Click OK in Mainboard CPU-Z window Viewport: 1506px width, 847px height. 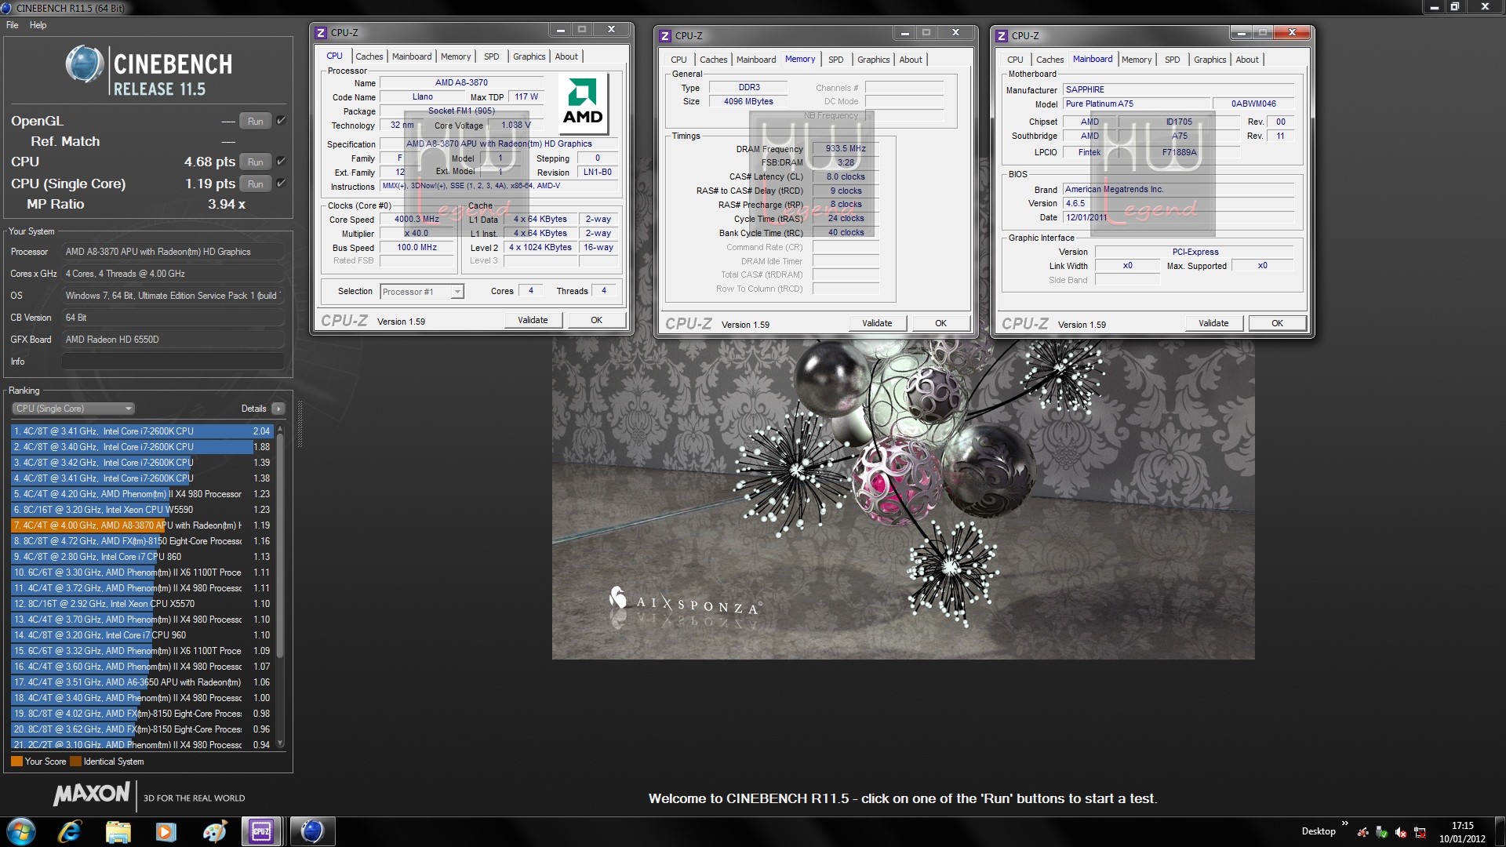pos(1277,323)
